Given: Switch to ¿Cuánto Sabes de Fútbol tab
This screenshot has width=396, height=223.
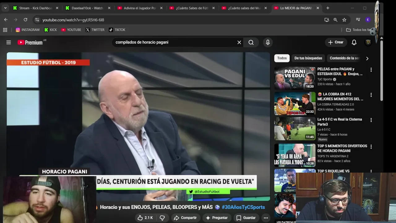Looking at the screenshot, I should [x=192, y=8].
